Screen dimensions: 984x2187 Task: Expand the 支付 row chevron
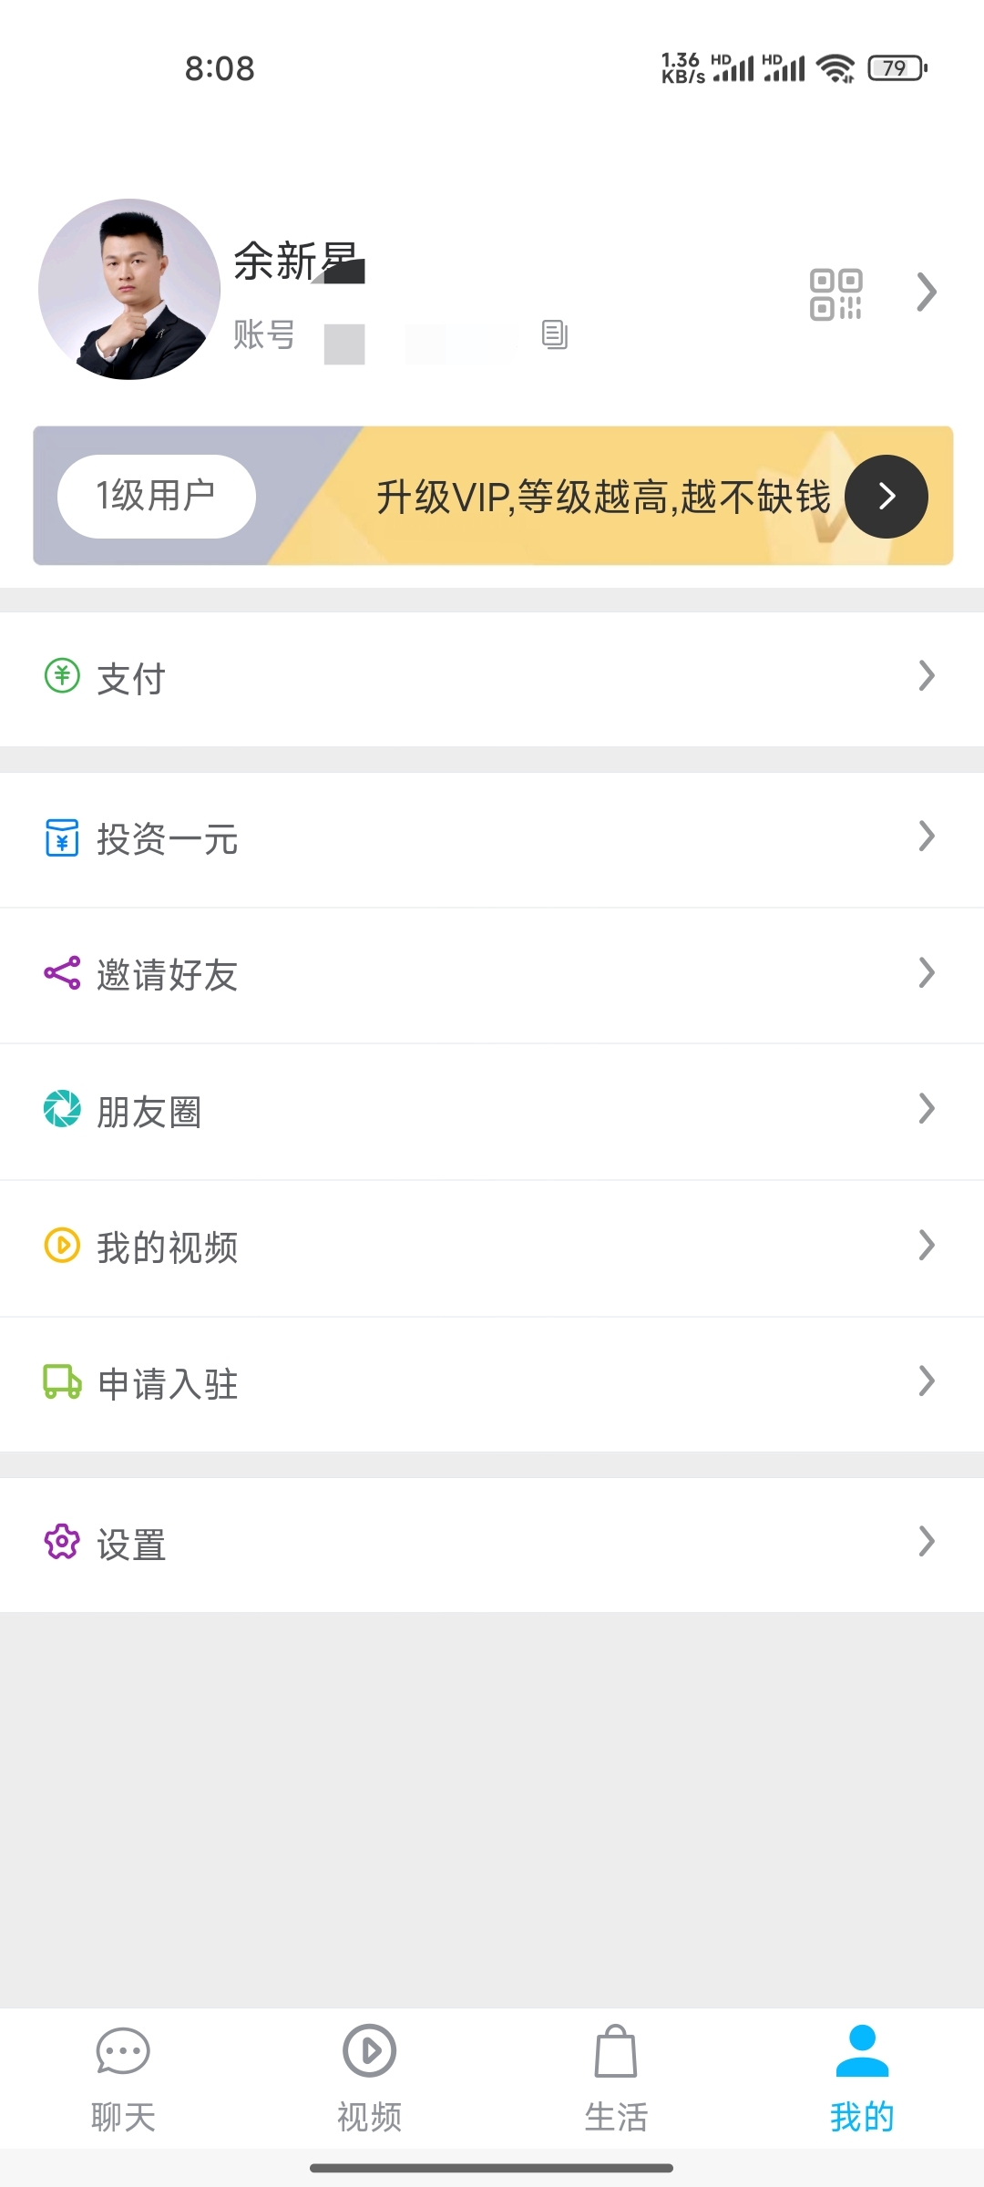[x=927, y=676]
